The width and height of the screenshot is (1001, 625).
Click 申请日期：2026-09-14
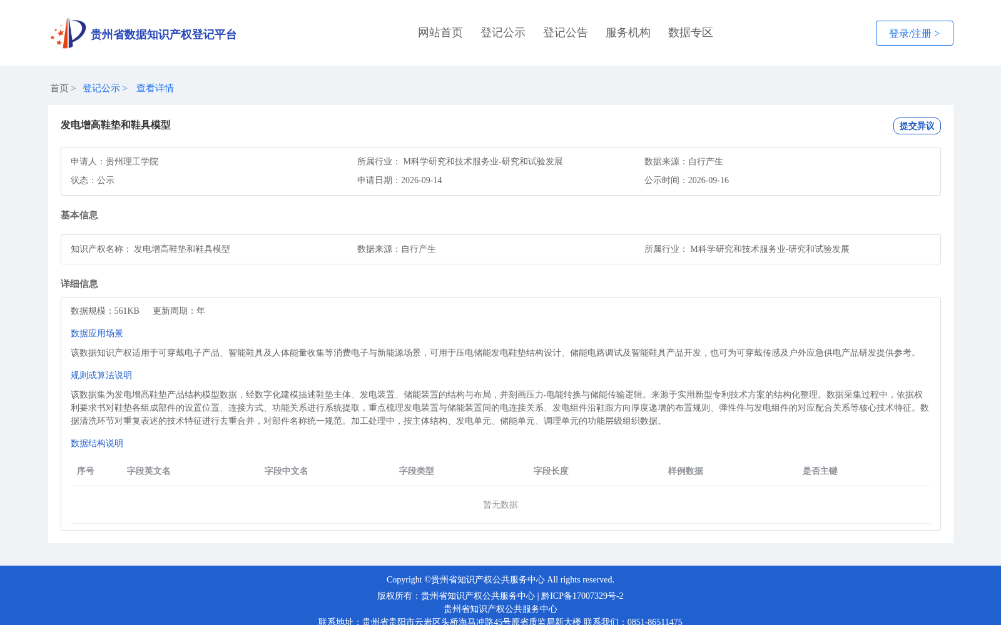[400, 180]
